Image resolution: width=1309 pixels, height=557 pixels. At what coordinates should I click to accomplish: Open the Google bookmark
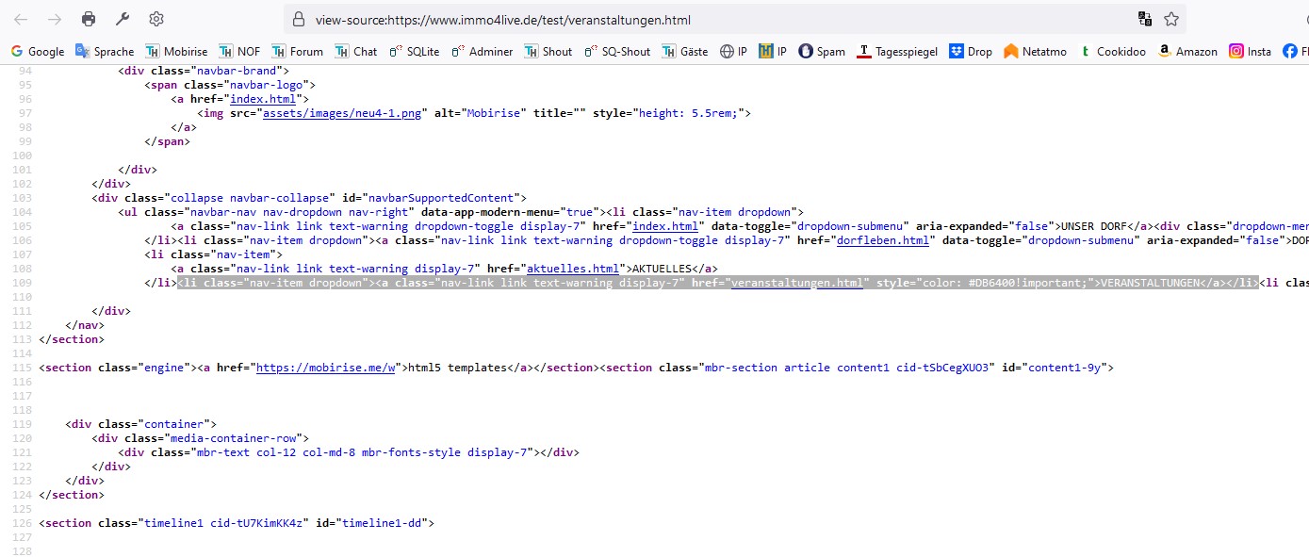pyautogui.click(x=37, y=52)
